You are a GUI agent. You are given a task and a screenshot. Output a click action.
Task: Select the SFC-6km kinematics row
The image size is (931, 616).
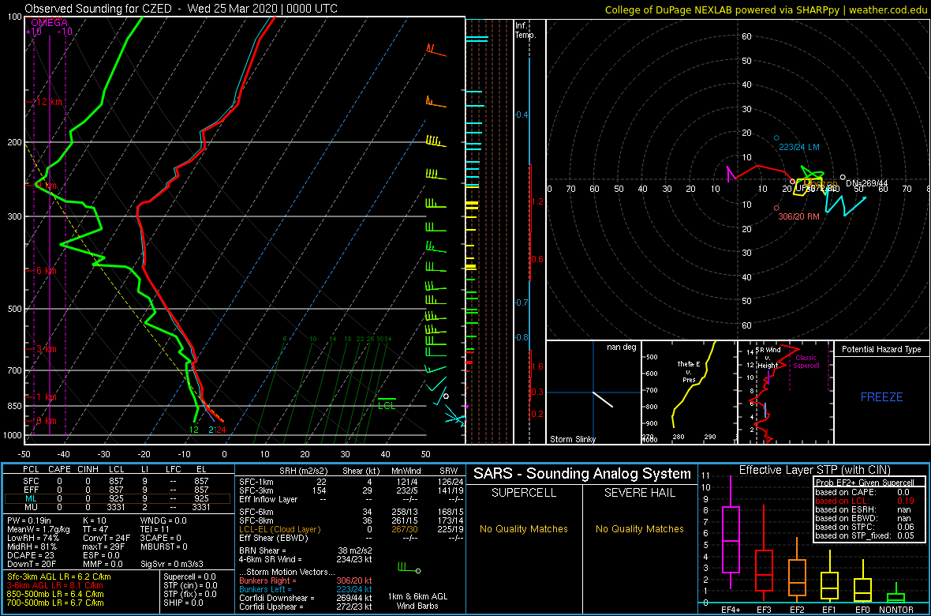pyautogui.click(x=351, y=511)
